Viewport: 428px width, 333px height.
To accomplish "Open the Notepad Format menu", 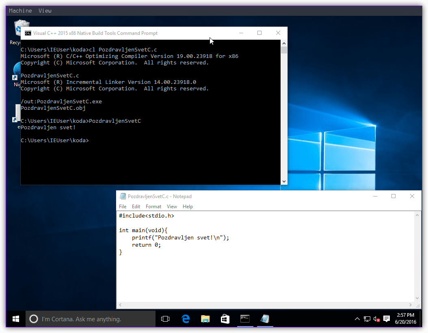I will tap(153, 207).
